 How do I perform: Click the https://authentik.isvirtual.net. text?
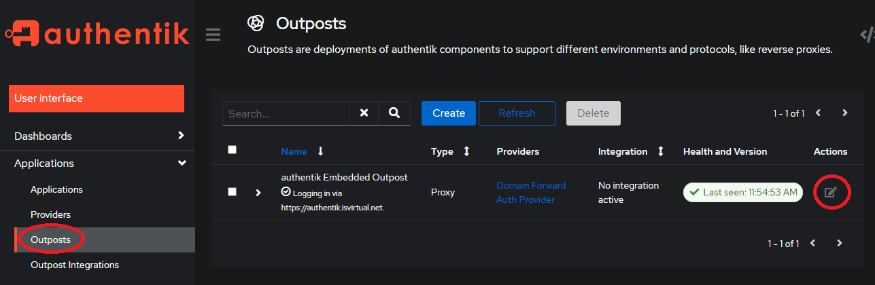pyautogui.click(x=332, y=208)
